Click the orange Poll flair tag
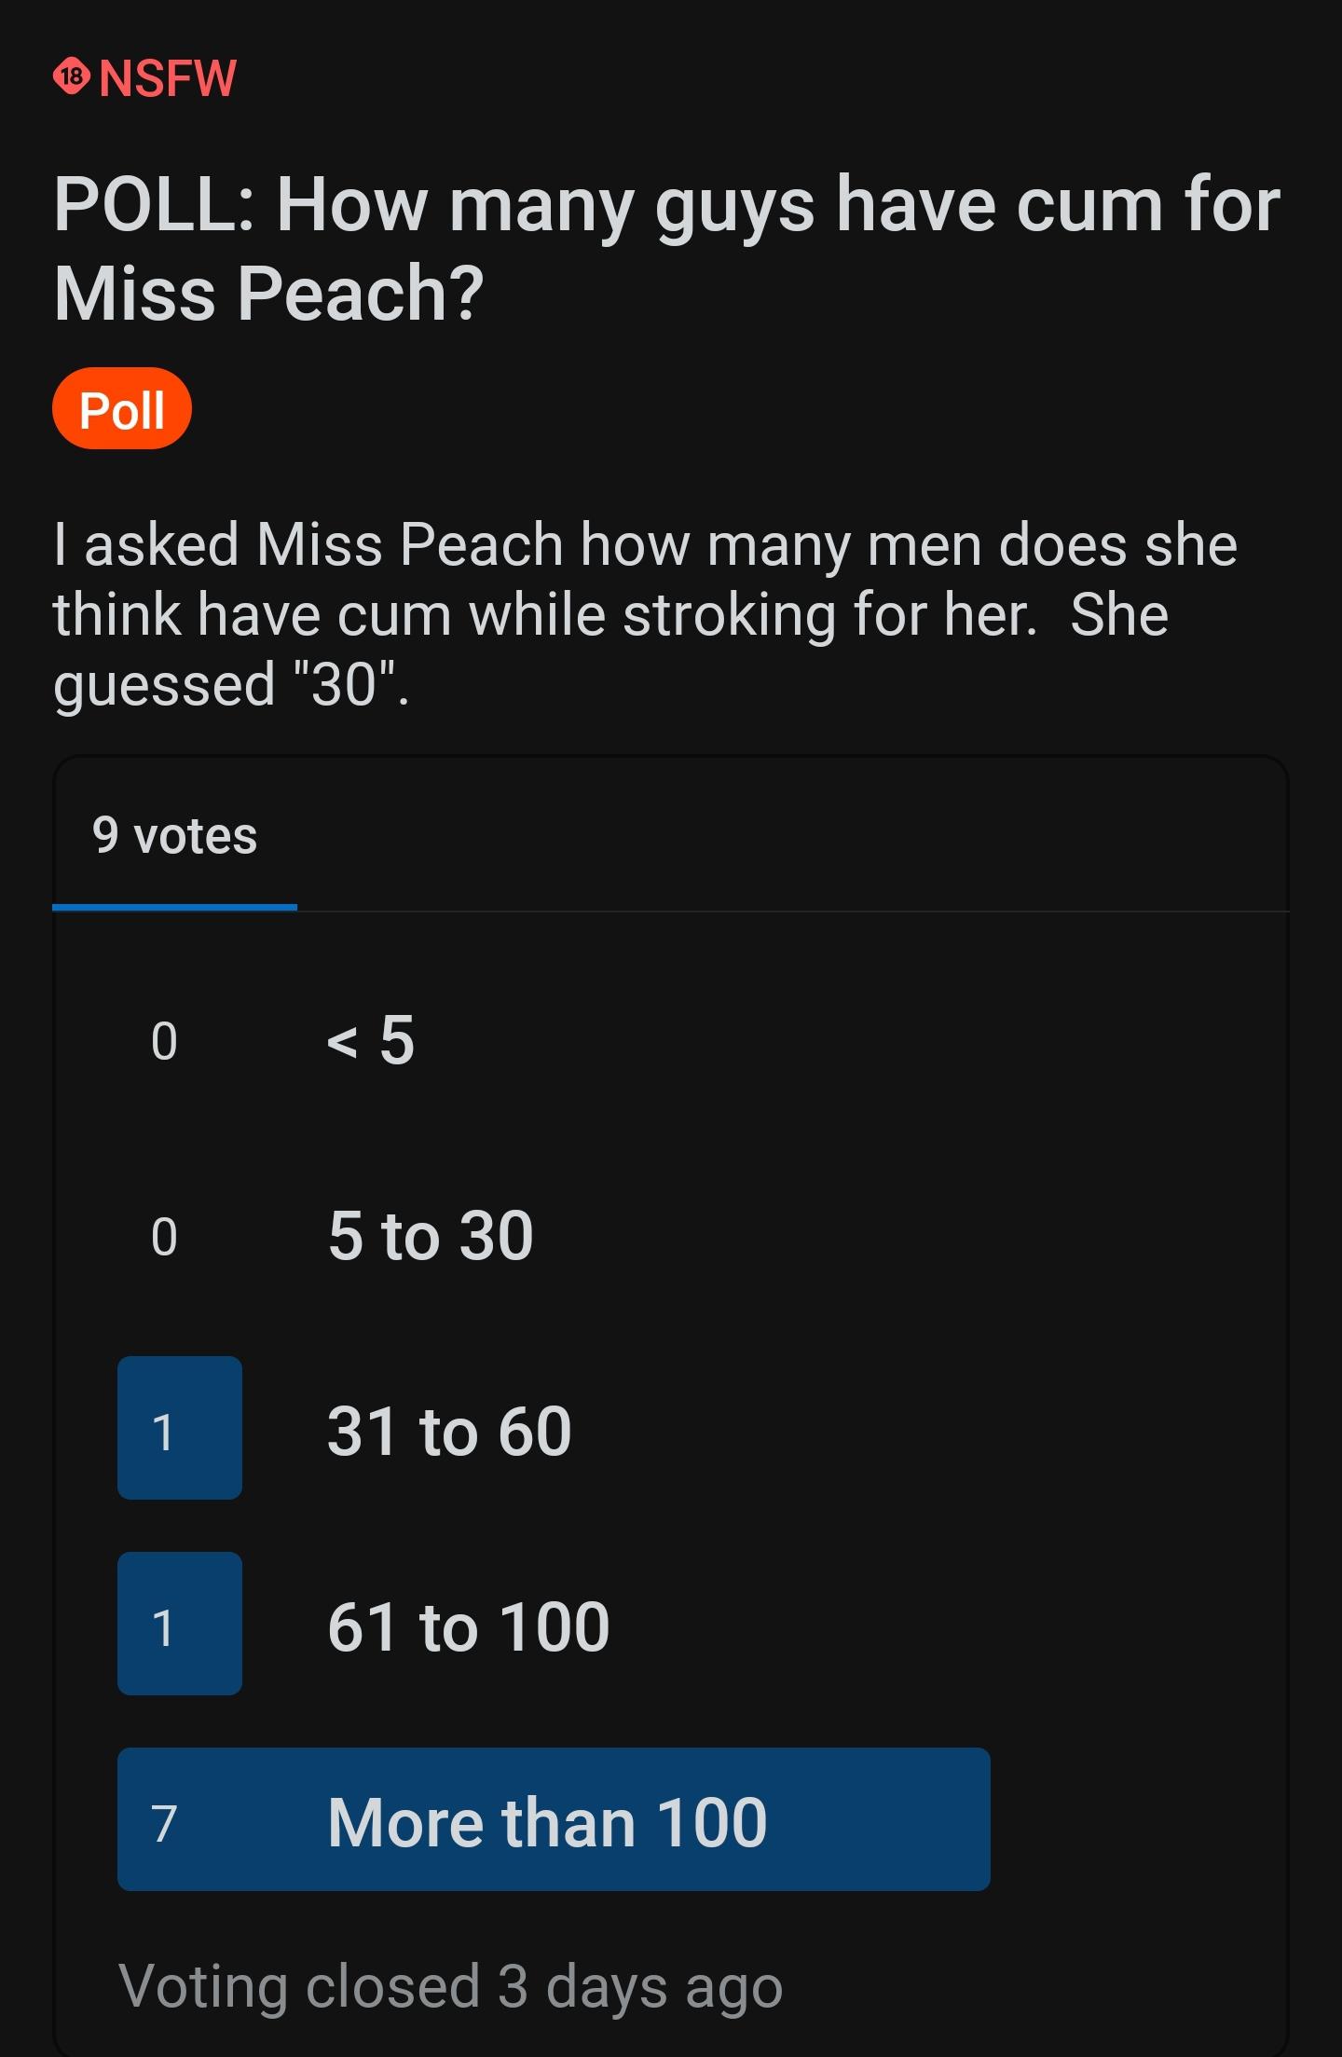 tap(122, 409)
